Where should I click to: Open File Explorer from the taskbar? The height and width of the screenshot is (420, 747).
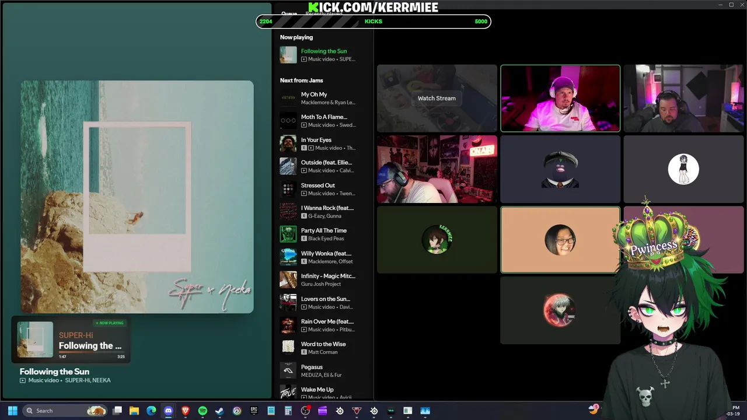point(134,411)
